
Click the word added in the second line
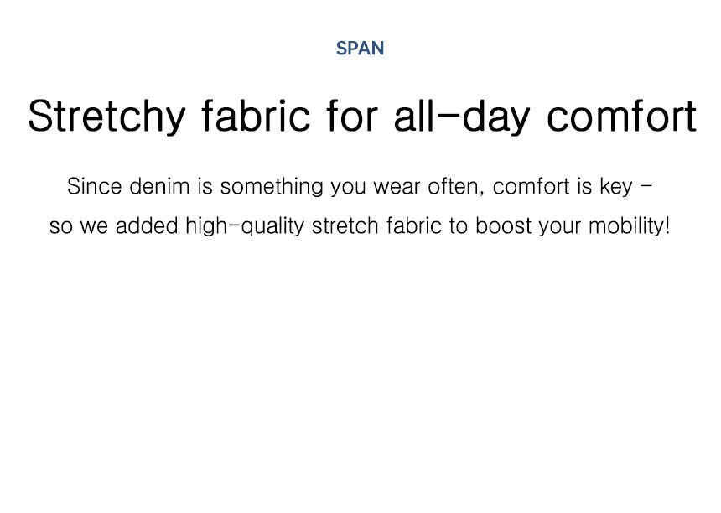click(147, 226)
